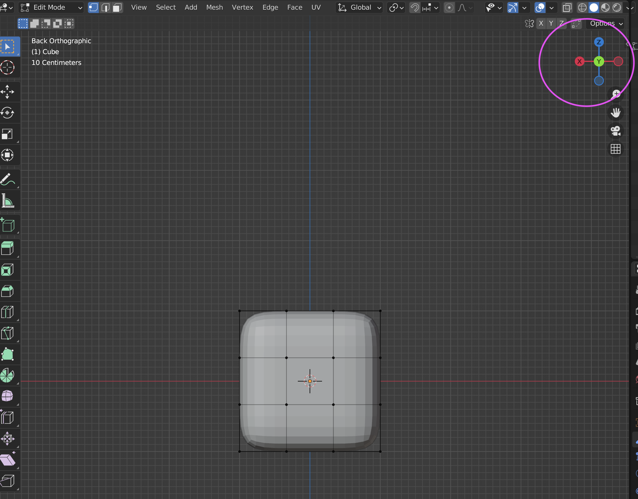Open the View menu
Screen dimensions: 638x499
[139, 8]
